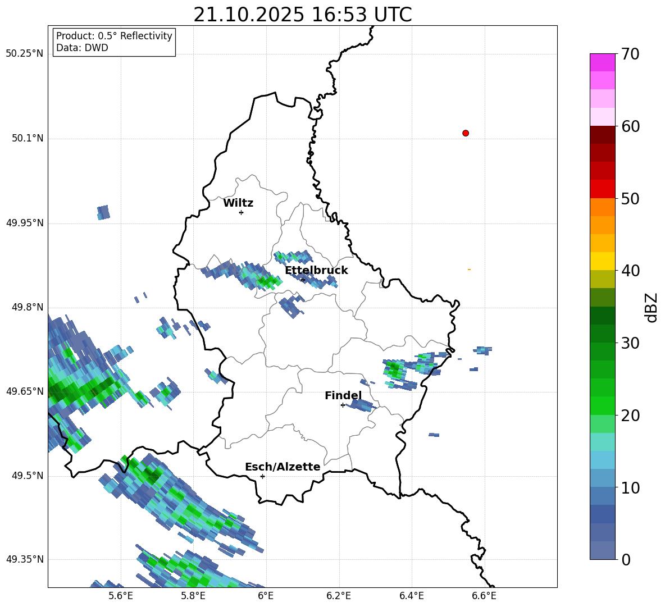This screenshot has width=665, height=607.
Task: Click the title timestamp 21.10.2025 16:53 UTC
Action: (303, 15)
